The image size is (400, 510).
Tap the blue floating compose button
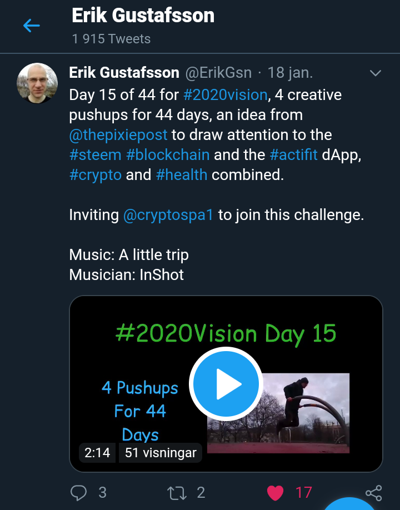pyautogui.click(x=349, y=503)
